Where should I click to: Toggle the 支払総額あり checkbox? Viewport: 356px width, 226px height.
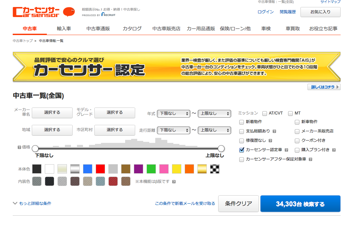[242, 132]
